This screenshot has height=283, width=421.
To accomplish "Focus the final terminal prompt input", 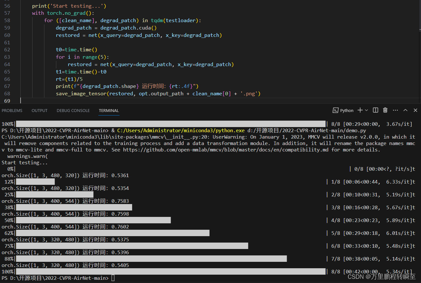I will pyautogui.click(x=113, y=278).
